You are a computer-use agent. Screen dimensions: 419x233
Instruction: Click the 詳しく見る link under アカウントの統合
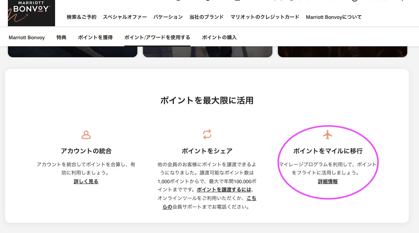point(86,181)
